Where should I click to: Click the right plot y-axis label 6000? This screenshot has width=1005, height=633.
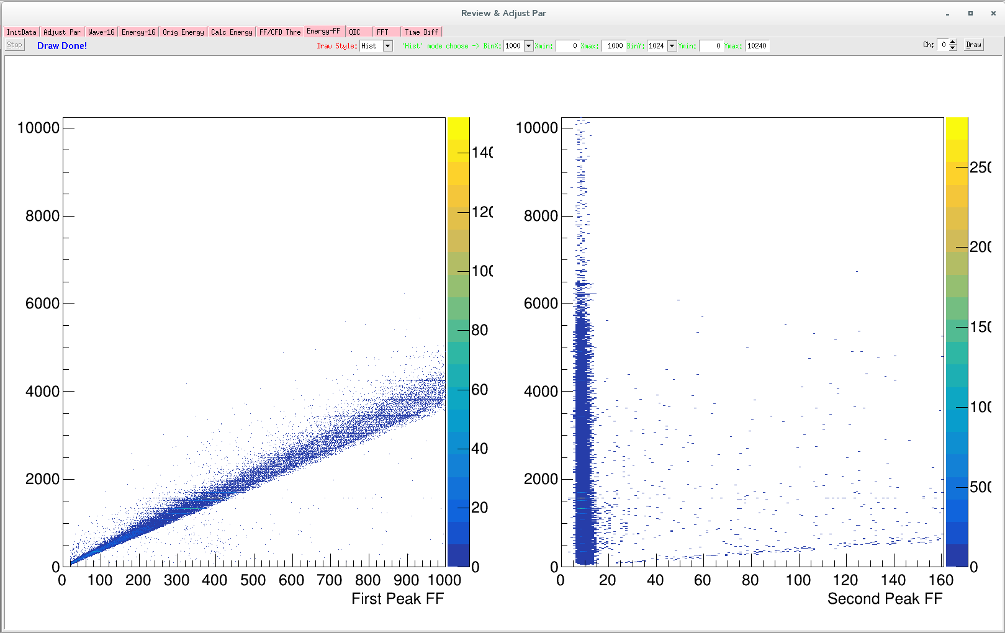pos(541,303)
